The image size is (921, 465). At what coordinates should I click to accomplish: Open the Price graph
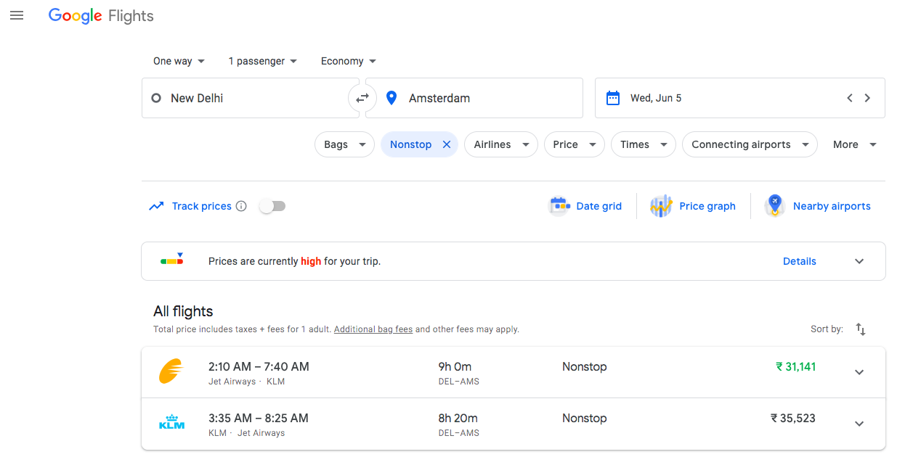pos(693,206)
